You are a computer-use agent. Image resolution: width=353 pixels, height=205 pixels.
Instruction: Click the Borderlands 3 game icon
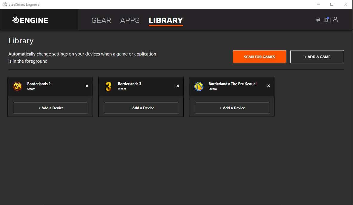[108, 86]
